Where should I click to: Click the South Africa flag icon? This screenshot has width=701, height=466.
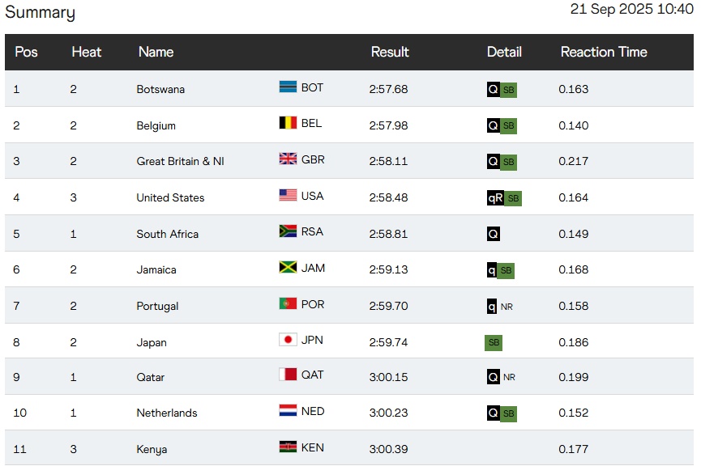[288, 231]
